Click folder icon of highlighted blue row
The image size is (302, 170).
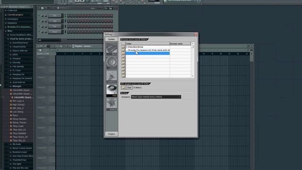click(124, 53)
